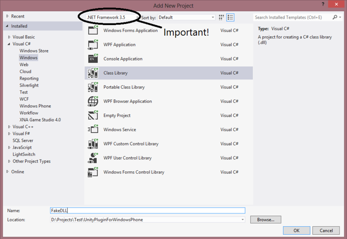
Task: Open the dialog help question mark
Action: point(323,4)
